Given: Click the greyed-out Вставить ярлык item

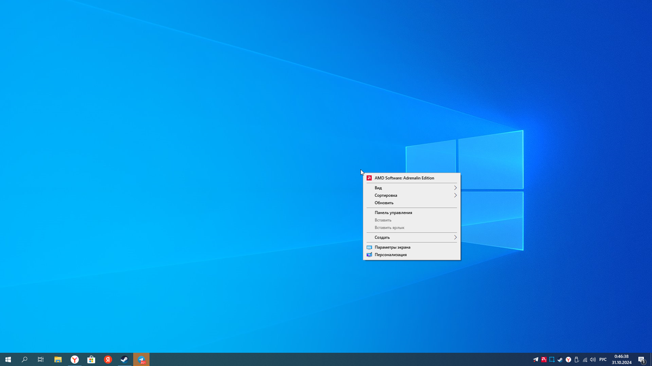Looking at the screenshot, I should point(412,228).
